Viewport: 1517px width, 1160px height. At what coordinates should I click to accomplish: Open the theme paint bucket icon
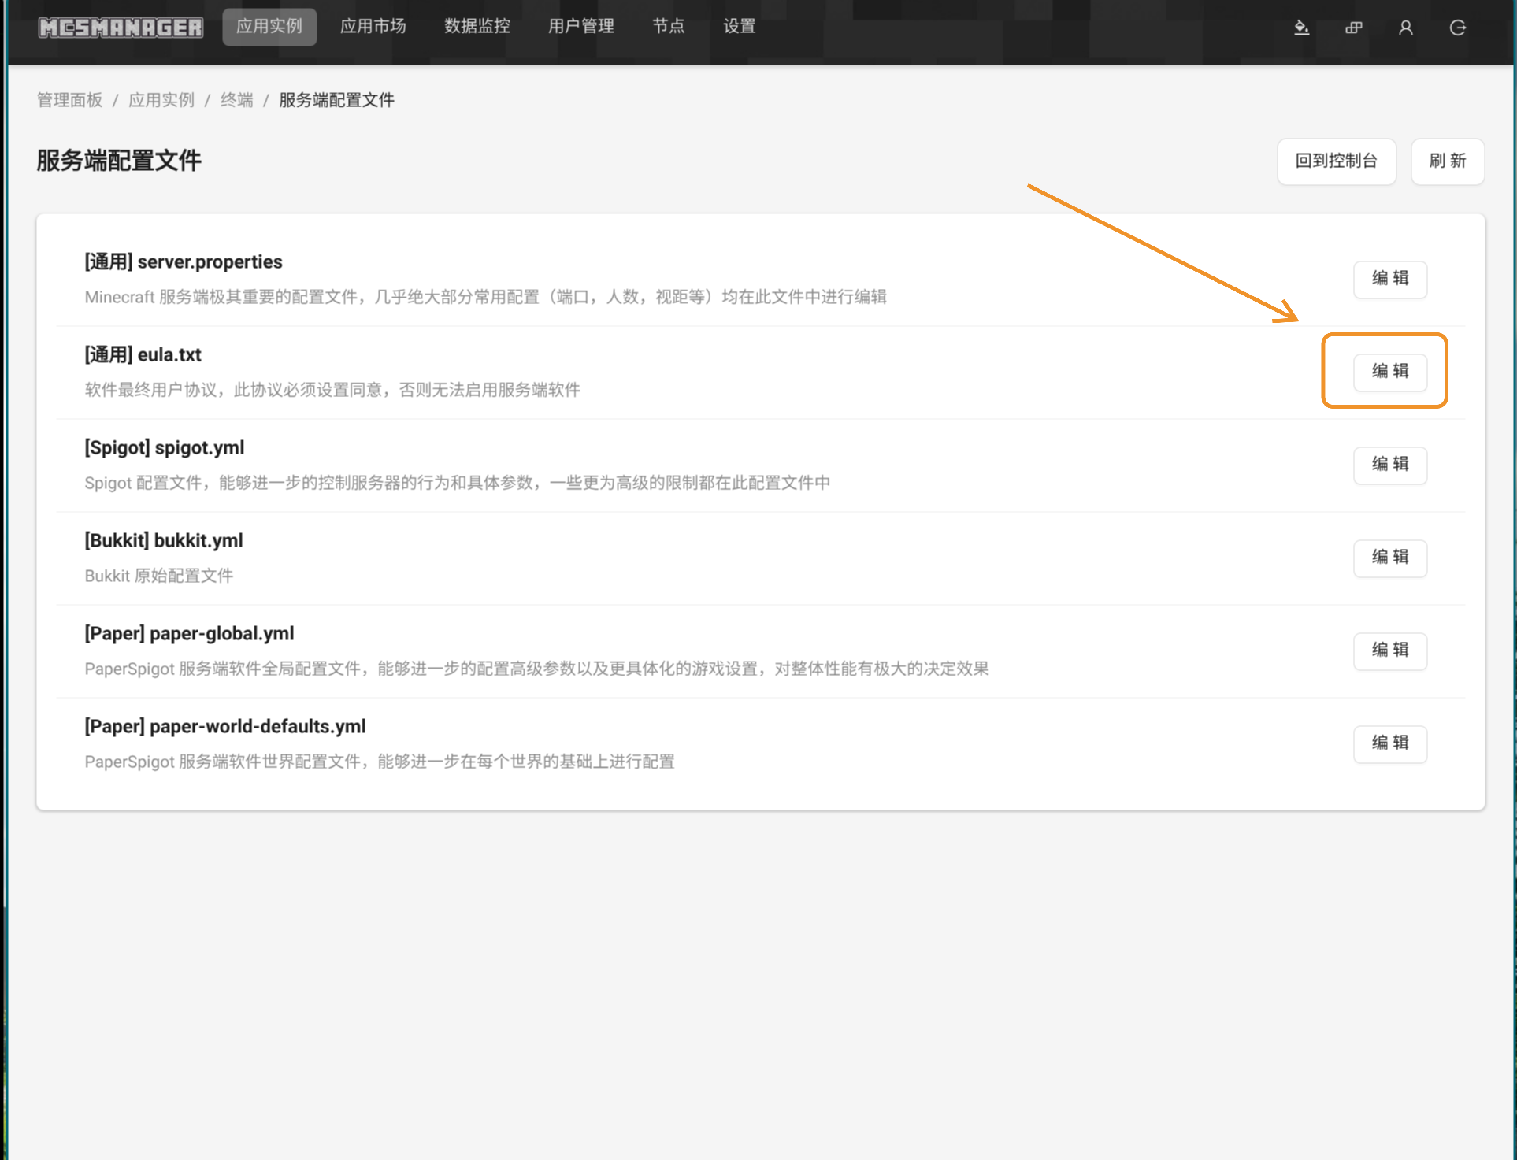click(1301, 28)
